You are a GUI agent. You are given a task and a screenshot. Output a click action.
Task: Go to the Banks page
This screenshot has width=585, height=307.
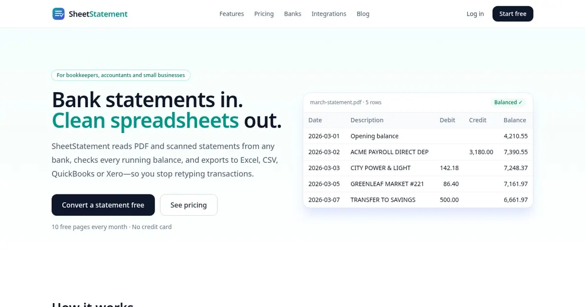pos(292,14)
